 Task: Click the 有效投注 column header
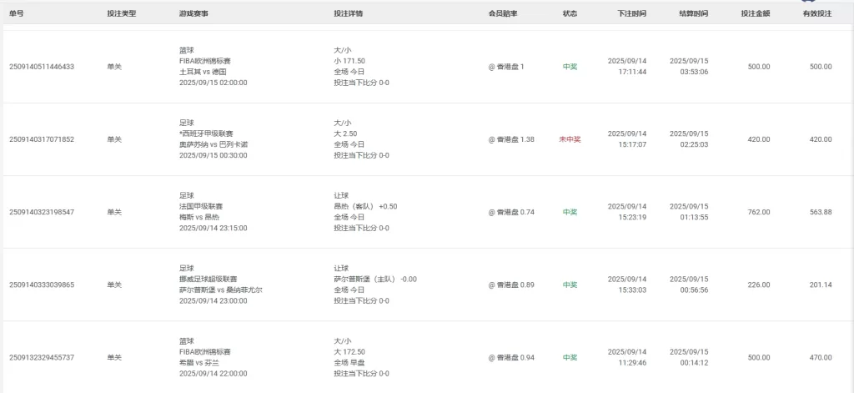pos(816,13)
